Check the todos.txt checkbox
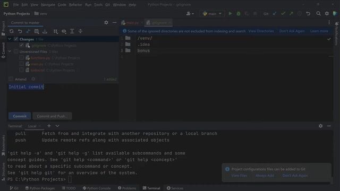The image size is (340, 191). coord(21,70)
